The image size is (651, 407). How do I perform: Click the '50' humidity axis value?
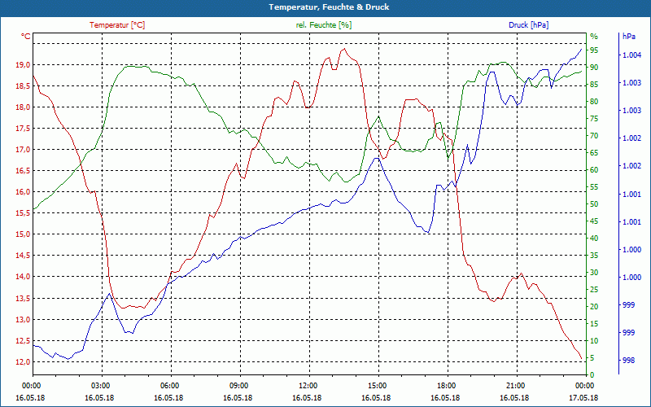pos(594,204)
